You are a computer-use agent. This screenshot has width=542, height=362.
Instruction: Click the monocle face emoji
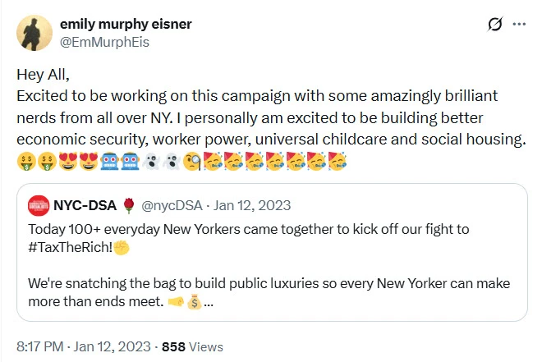click(x=192, y=162)
